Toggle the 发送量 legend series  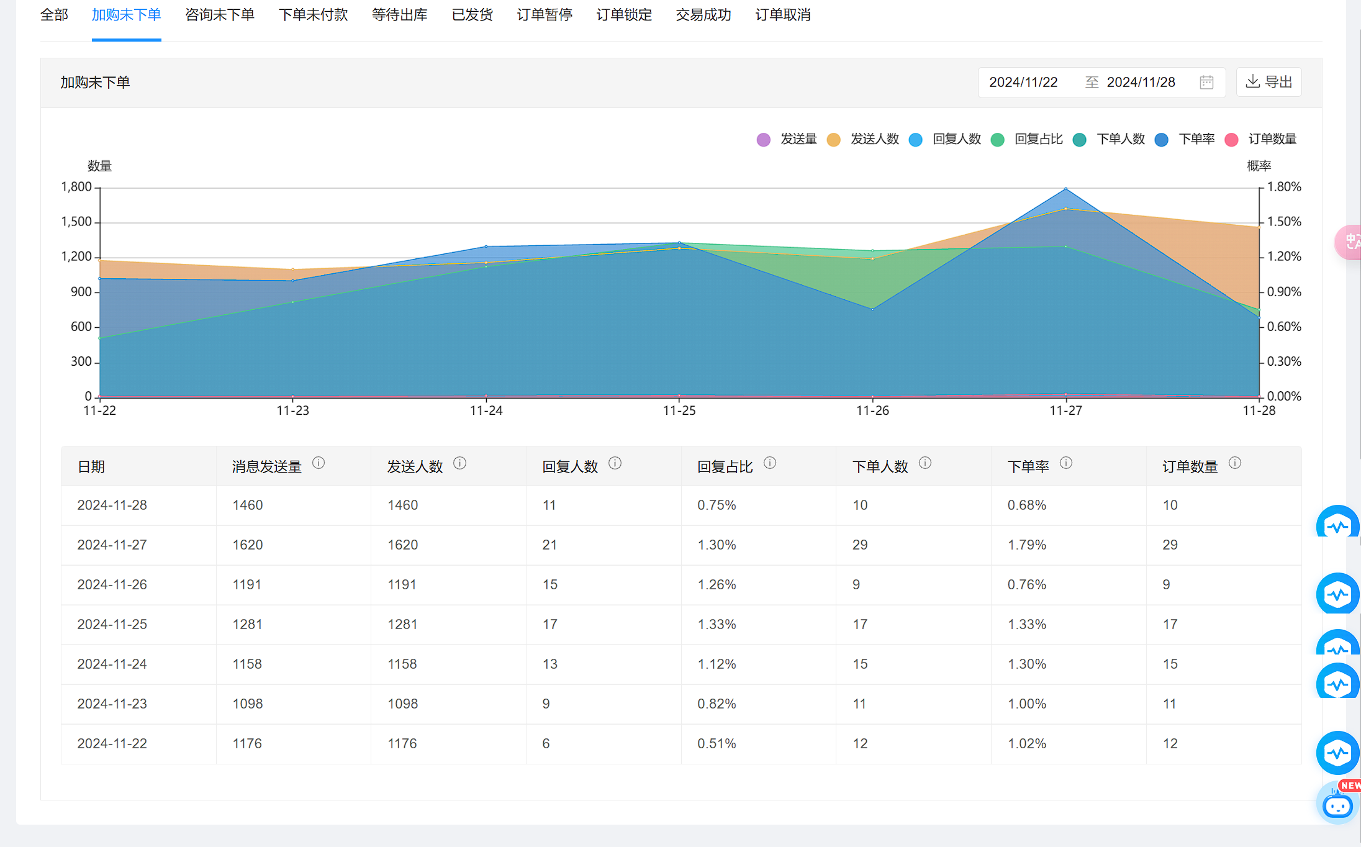click(787, 139)
